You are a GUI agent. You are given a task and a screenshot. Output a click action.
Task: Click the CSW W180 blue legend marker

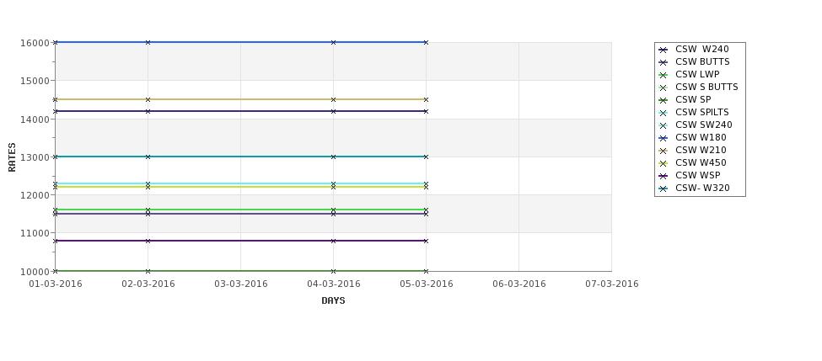(664, 138)
